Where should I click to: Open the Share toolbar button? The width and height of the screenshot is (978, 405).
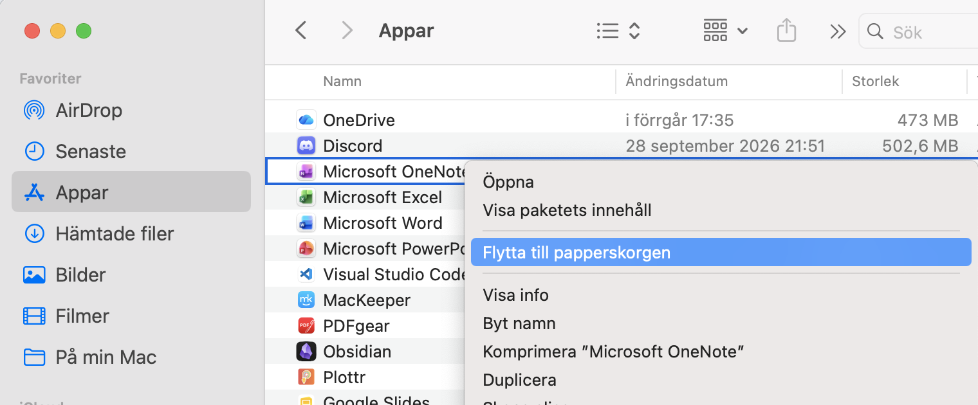coord(786,30)
